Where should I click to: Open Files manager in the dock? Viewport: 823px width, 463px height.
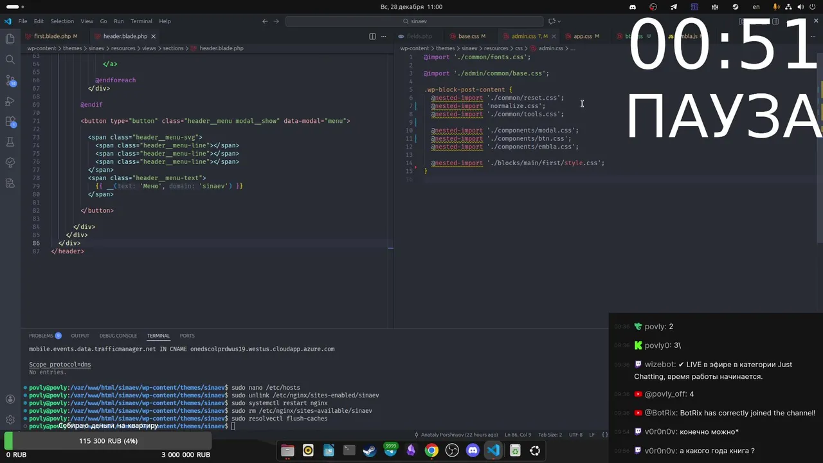click(287, 451)
